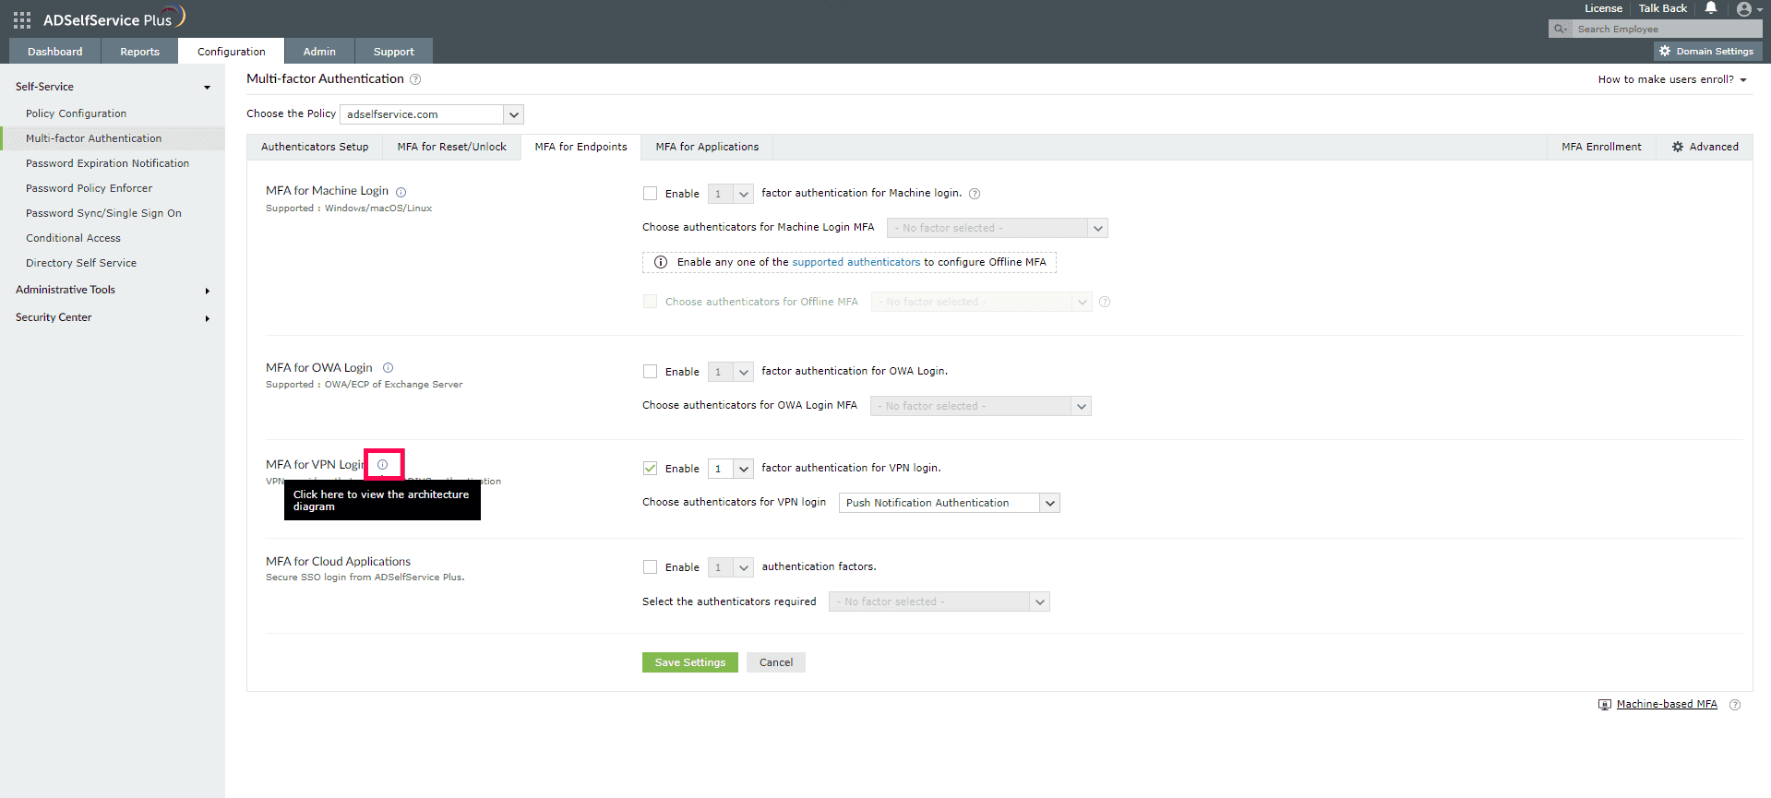Screen dimensions: 1771x798
Task: Open the Reports tab
Action: (x=139, y=52)
